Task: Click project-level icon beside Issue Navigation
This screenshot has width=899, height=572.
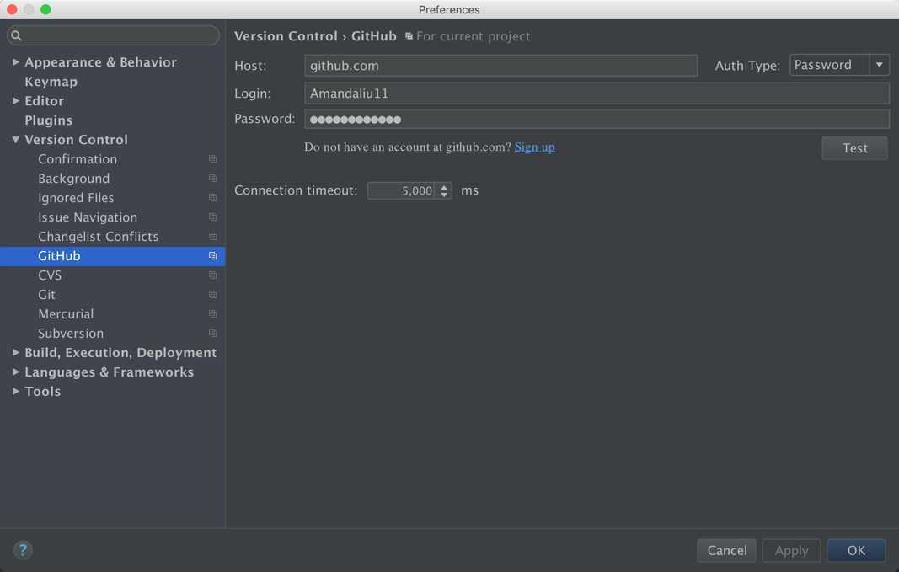Action: 212,217
